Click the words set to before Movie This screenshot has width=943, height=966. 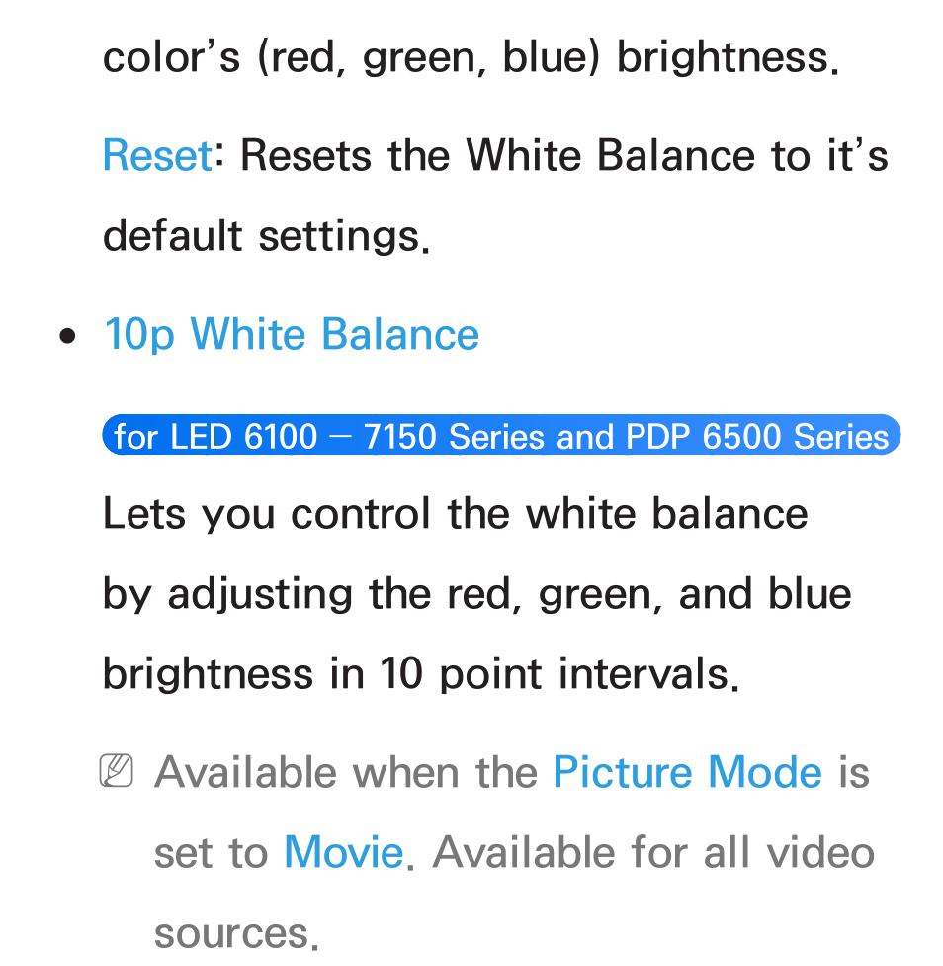pos(211,854)
